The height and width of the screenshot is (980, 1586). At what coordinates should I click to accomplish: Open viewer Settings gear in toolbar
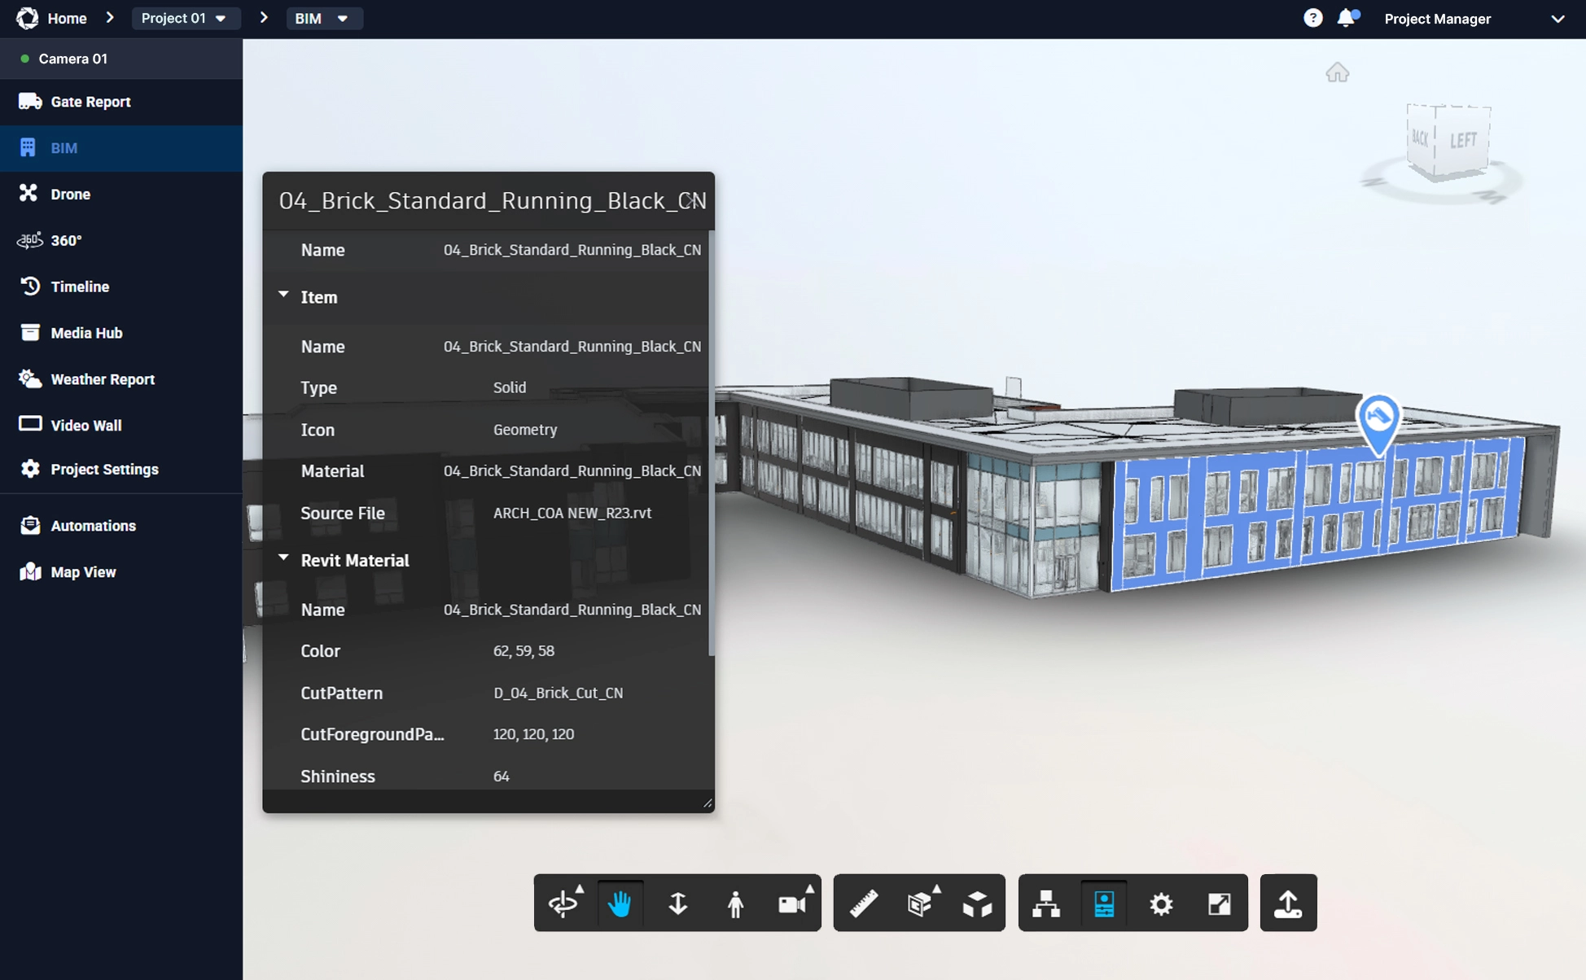pos(1161,903)
